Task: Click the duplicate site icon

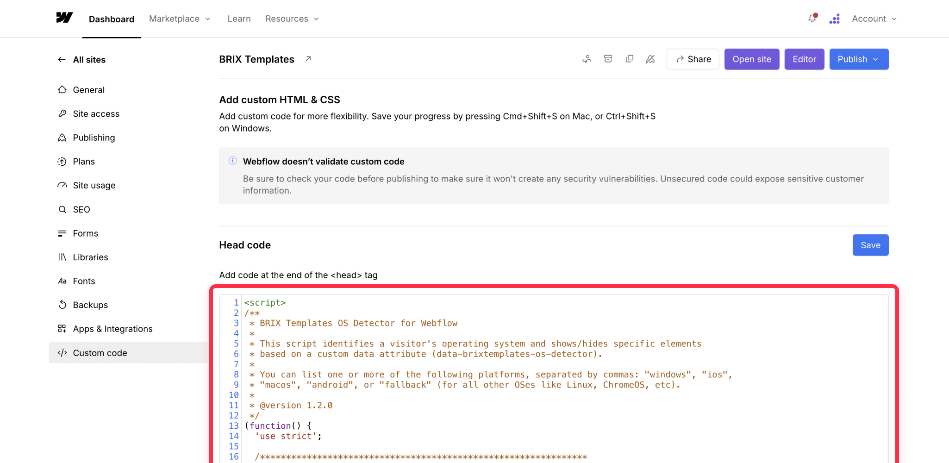Action: [x=630, y=59]
